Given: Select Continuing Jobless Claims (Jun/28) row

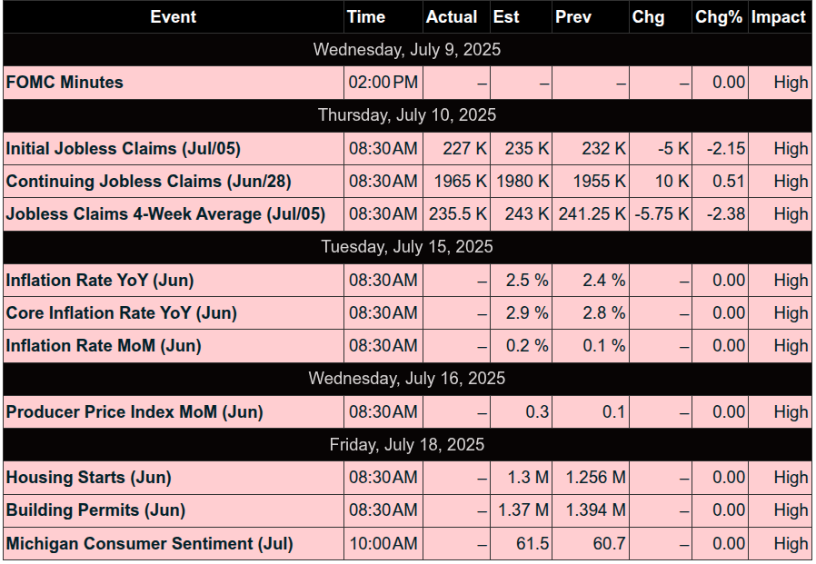Looking at the screenshot, I should 149,182.
